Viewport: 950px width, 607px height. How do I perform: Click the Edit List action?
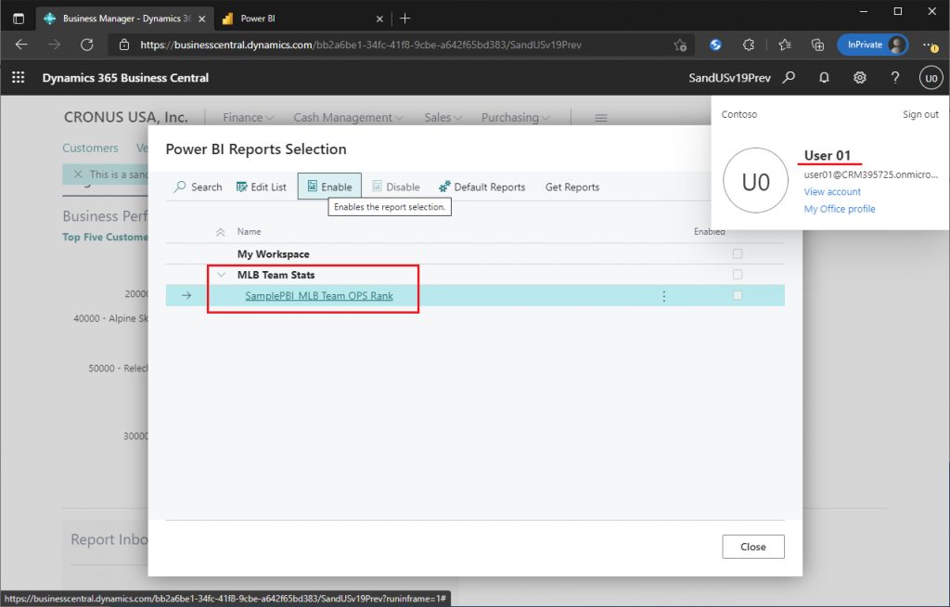point(261,187)
